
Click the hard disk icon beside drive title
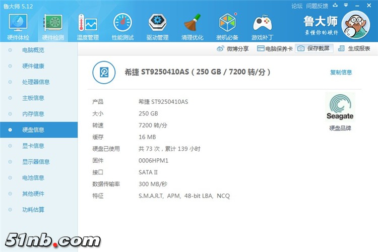coord(104,73)
